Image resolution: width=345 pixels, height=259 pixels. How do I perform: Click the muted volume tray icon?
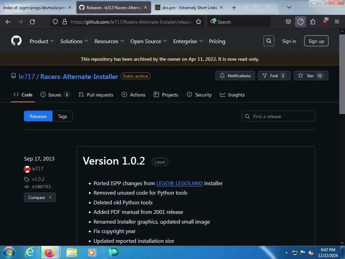coord(311,253)
